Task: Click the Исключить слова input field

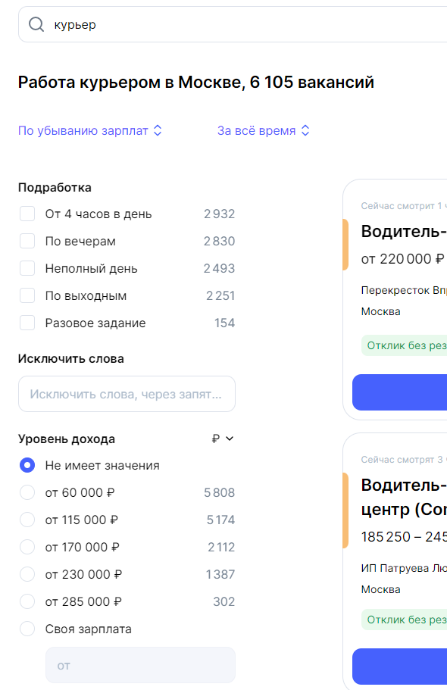Action: click(127, 394)
